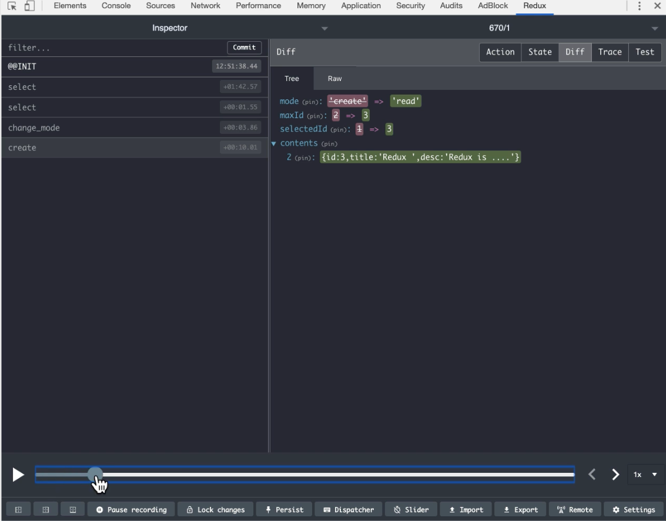Toggle device toolbar icon
This screenshot has height=521, width=666.
29,6
